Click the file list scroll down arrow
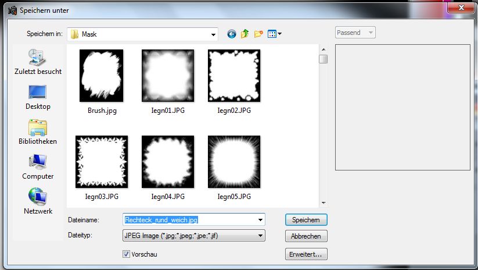The width and height of the screenshot is (478, 270). (323, 203)
